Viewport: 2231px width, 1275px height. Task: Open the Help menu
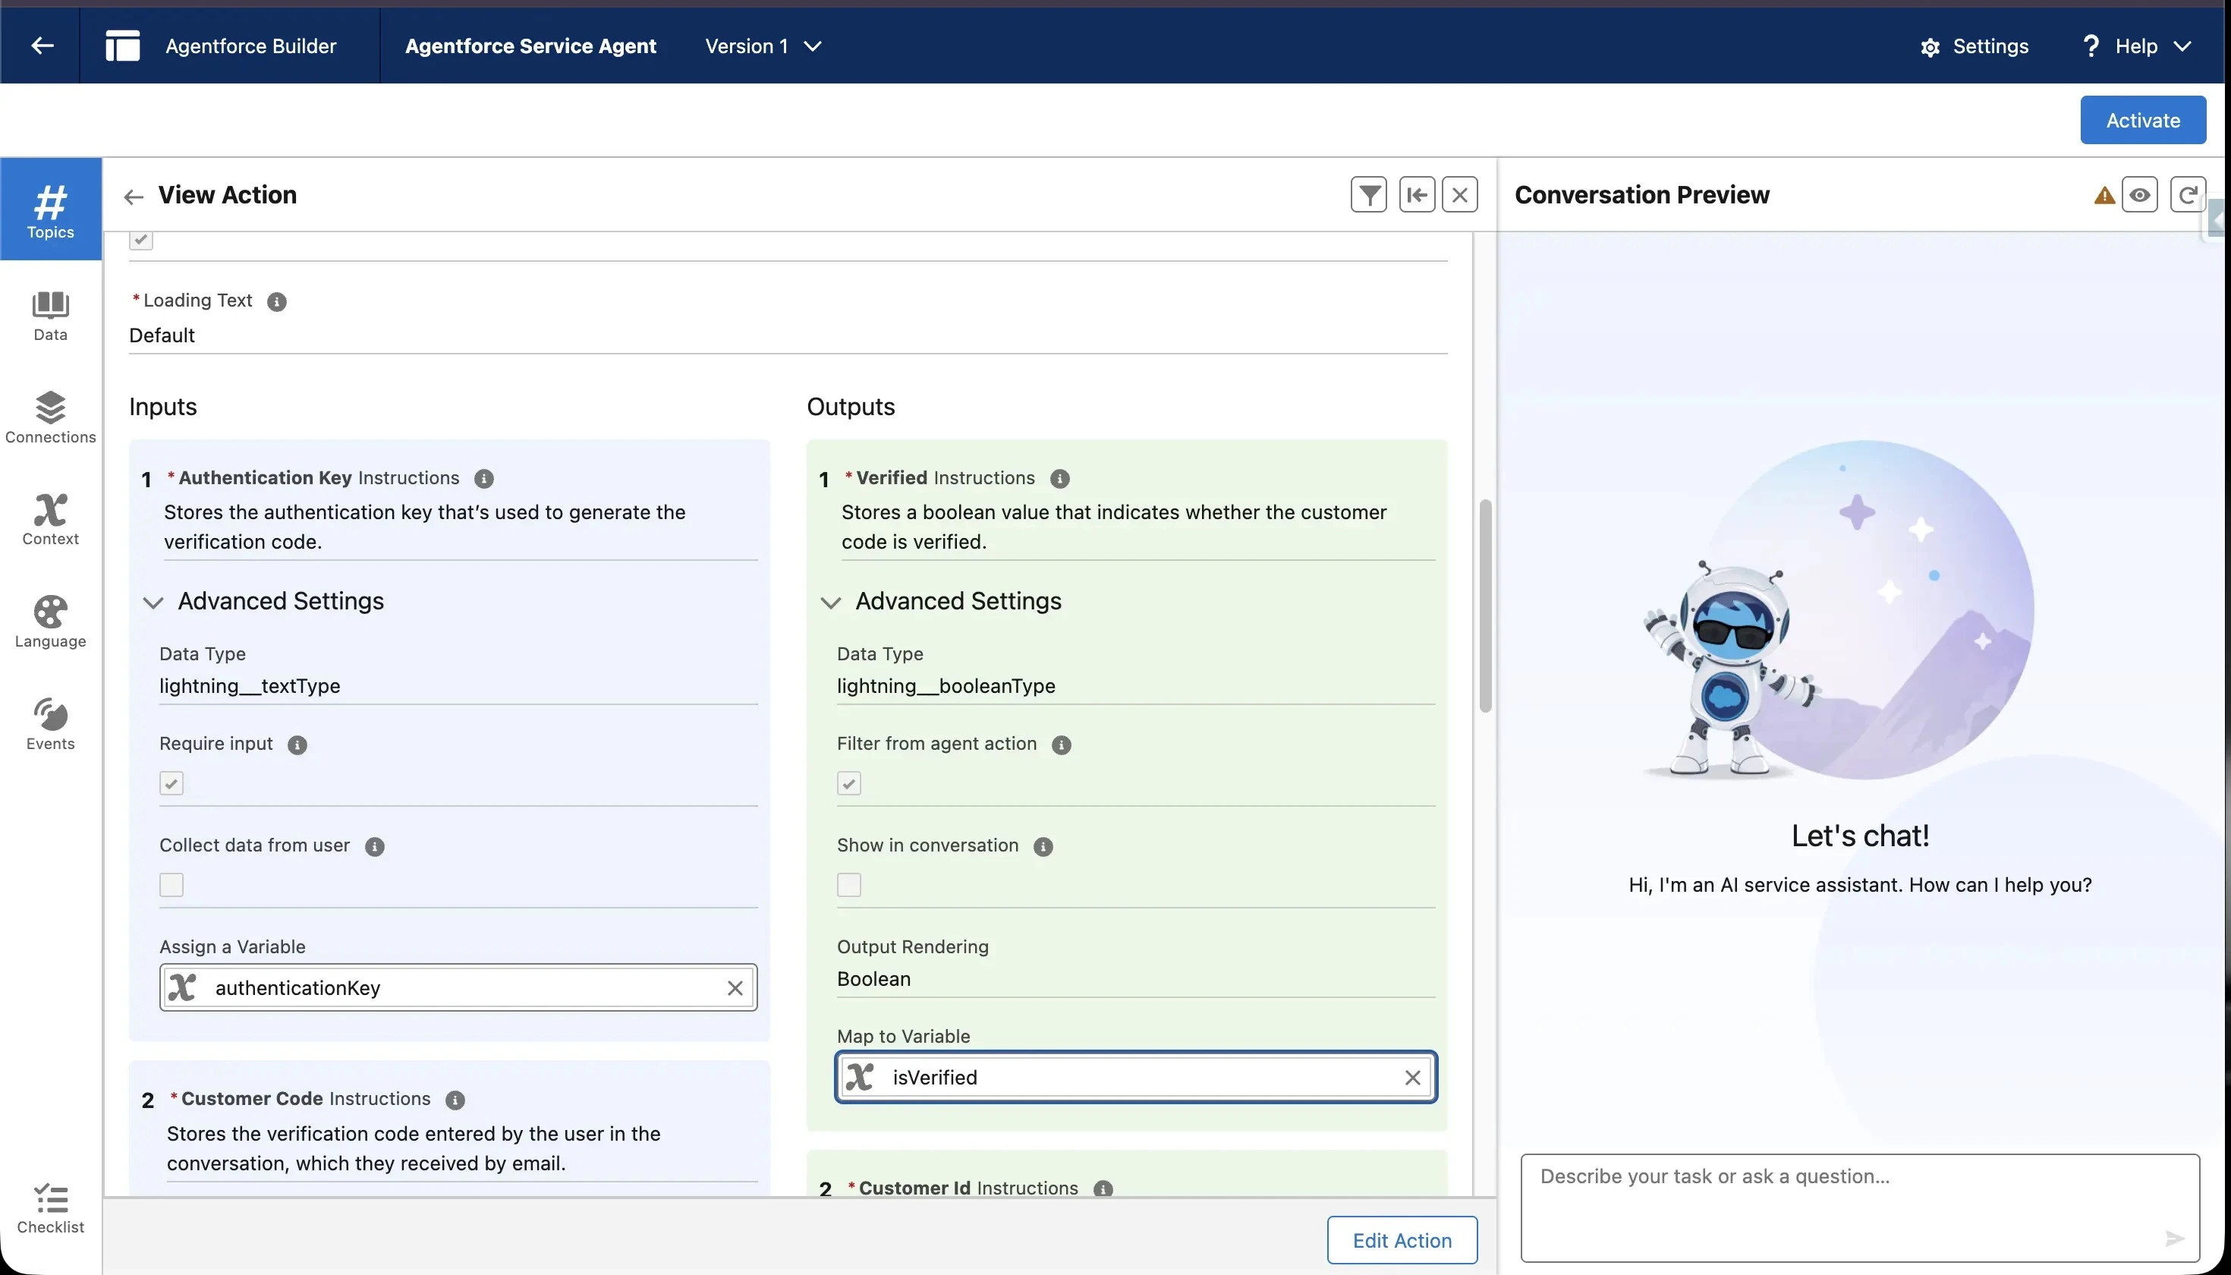(2135, 46)
